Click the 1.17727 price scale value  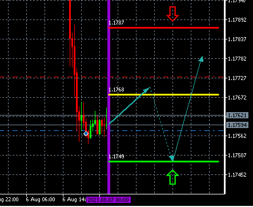[x=237, y=78]
